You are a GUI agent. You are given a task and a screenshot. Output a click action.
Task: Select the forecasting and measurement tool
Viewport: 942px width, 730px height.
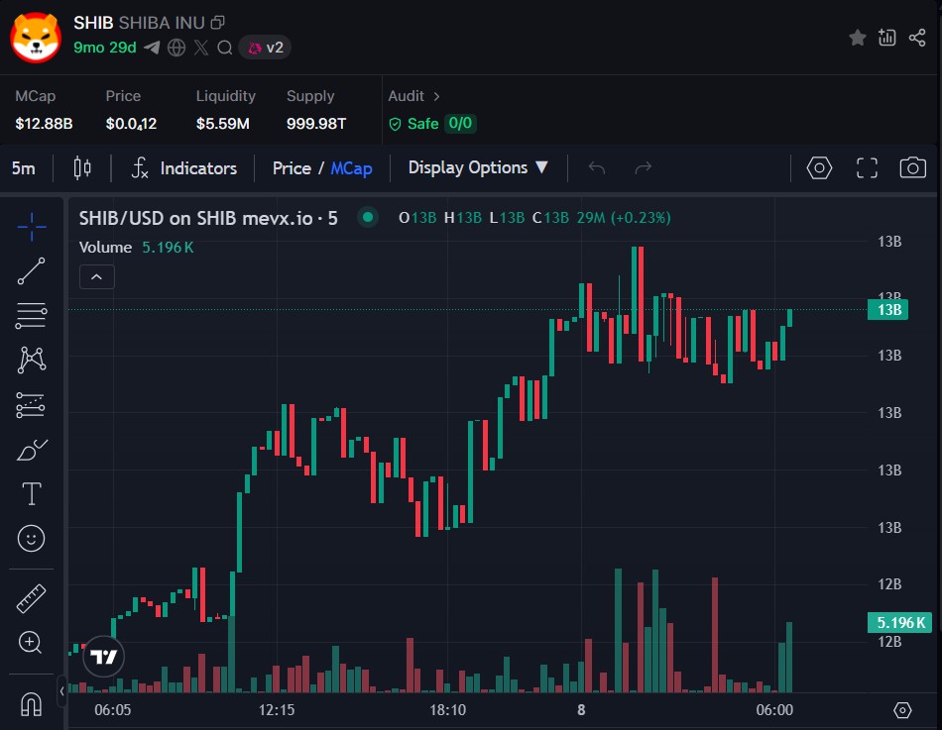pyautogui.click(x=32, y=405)
